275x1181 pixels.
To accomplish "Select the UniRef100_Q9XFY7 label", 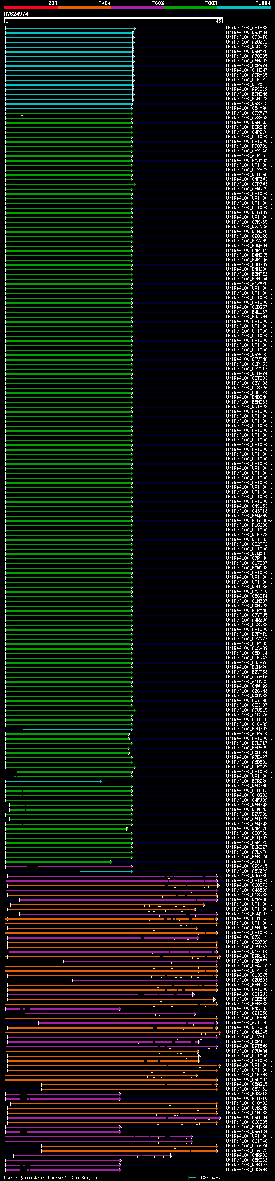I will click(x=247, y=113).
